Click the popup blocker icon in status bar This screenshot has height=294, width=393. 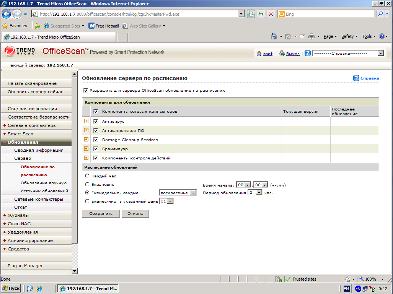pyautogui.click(x=279, y=279)
